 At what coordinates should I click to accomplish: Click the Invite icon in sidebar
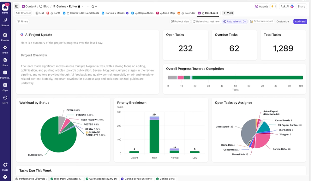5,165
